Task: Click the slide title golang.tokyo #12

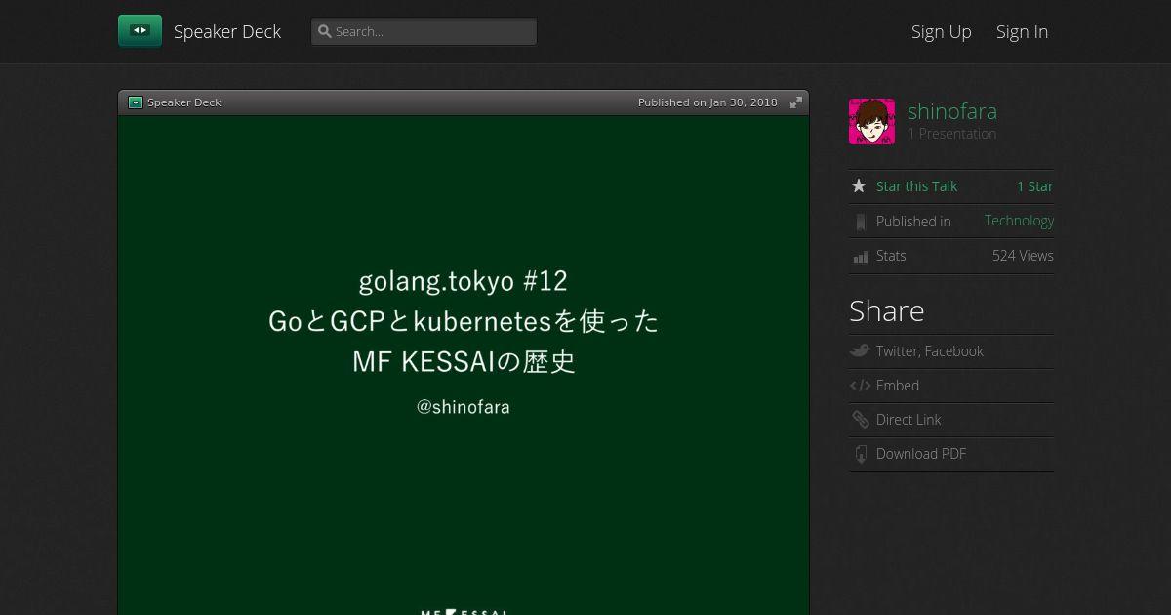Action: coord(463,281)
